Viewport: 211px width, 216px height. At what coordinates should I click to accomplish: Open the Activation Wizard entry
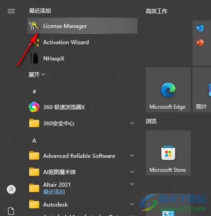pos(82,42)
